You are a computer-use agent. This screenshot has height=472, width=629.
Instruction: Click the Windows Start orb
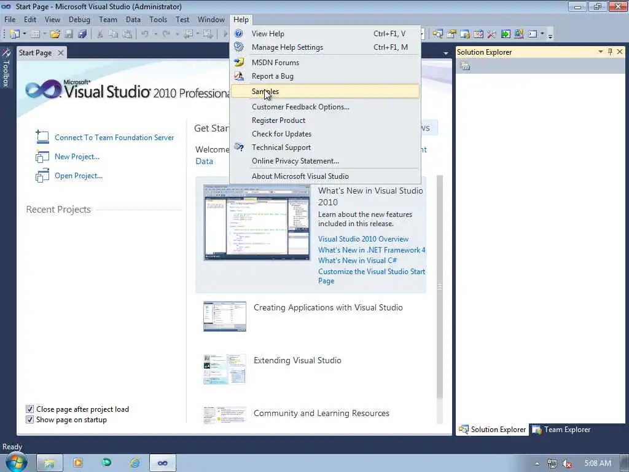16,463
